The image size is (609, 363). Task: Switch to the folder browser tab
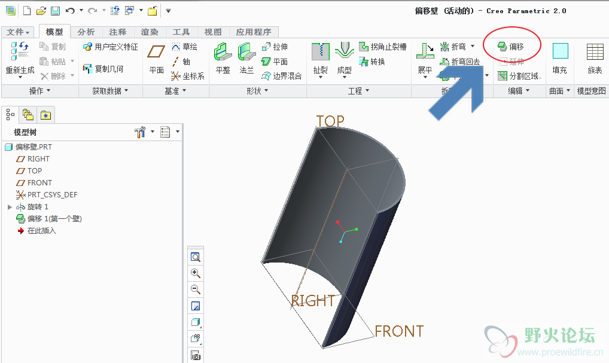pos(28,115)
